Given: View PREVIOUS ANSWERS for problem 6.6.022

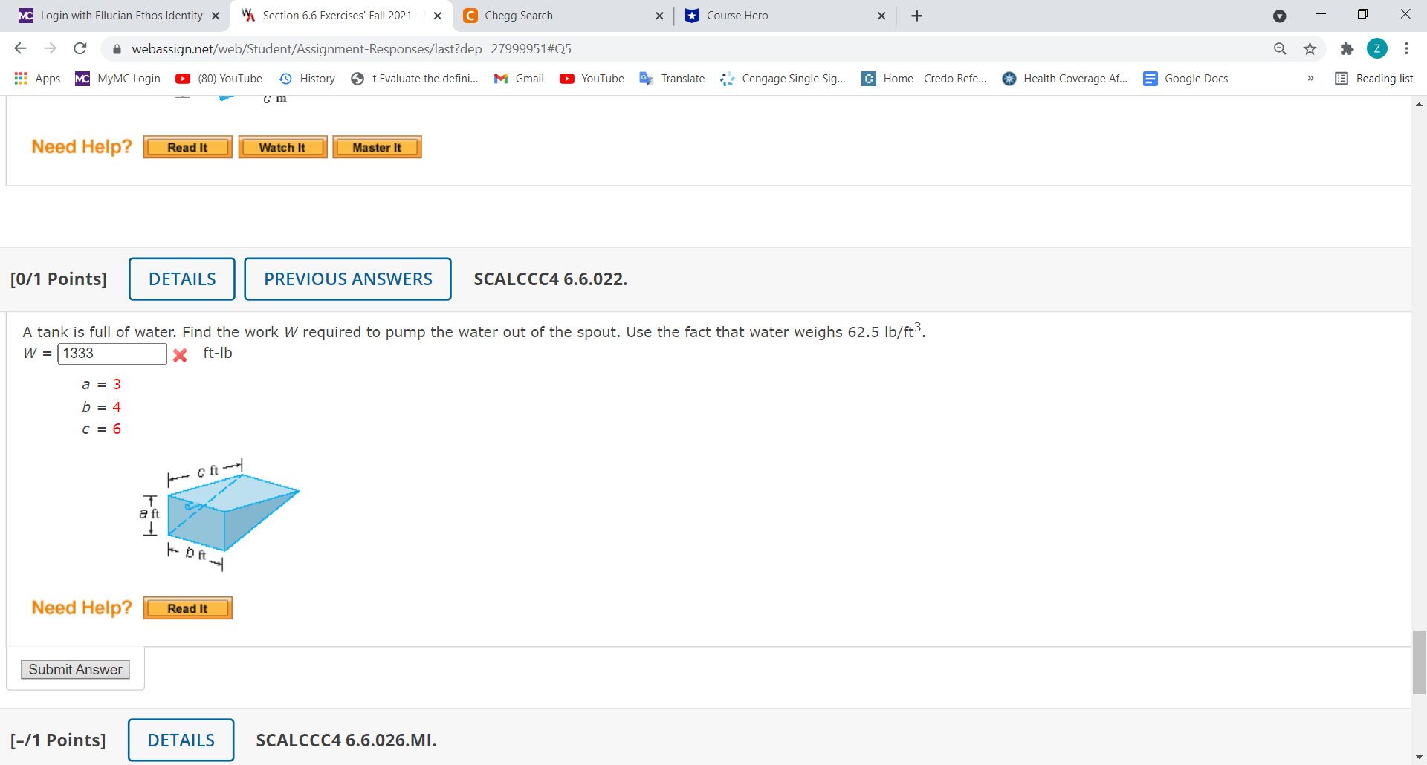Looking at the screenshot, I should point(348,279).
